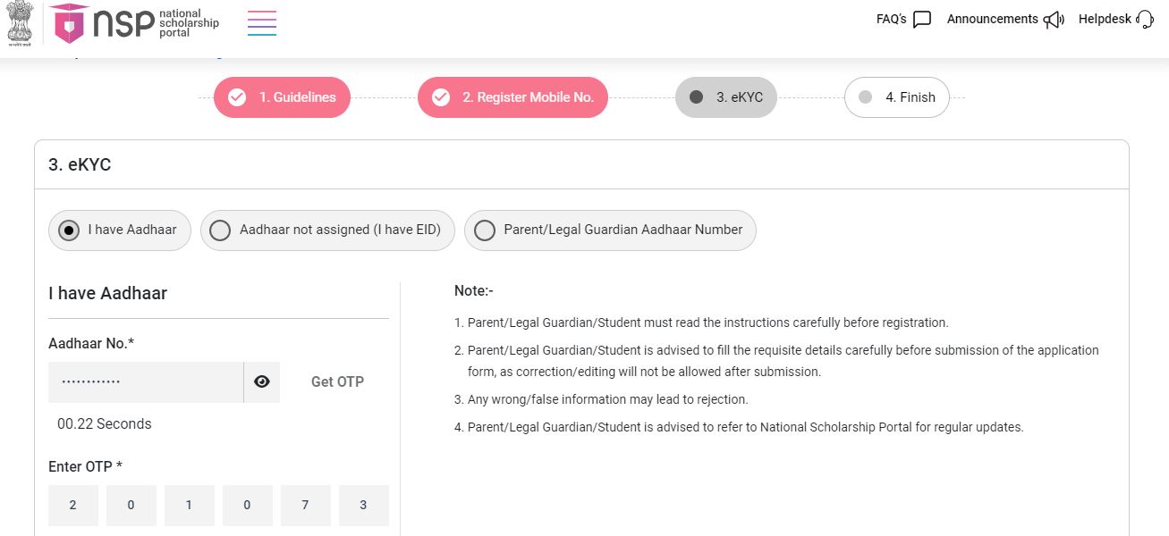Choose "Aadhaar not assigned (I have EID)" option
This screenshot has height=536, width=1169.
point(219,230)
